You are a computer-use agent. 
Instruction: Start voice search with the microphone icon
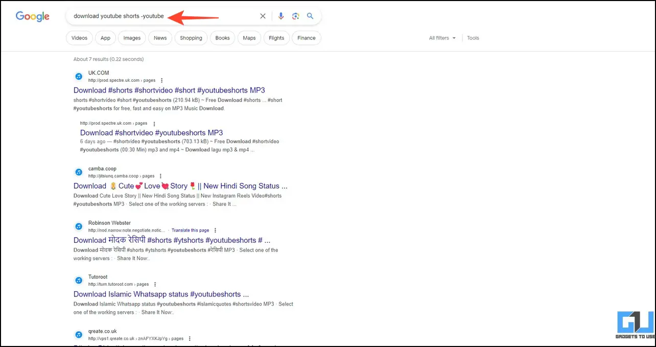click(280, 16)
